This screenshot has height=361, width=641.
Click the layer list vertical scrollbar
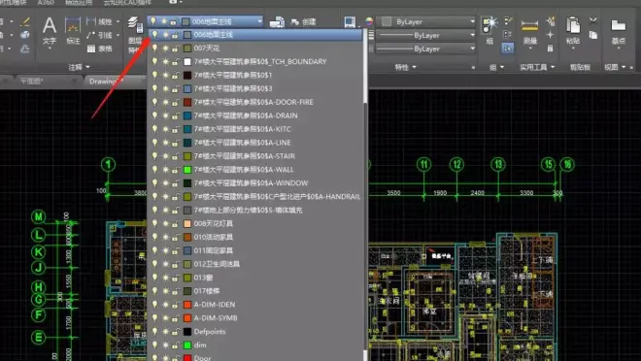(x=365, y=195)
